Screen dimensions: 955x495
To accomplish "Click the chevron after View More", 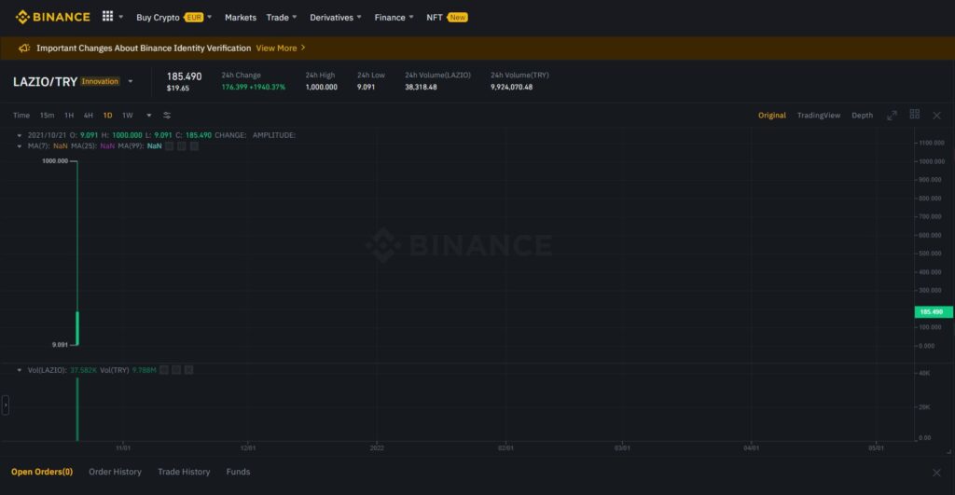I will pyautogui.click(x=303, y=48).
